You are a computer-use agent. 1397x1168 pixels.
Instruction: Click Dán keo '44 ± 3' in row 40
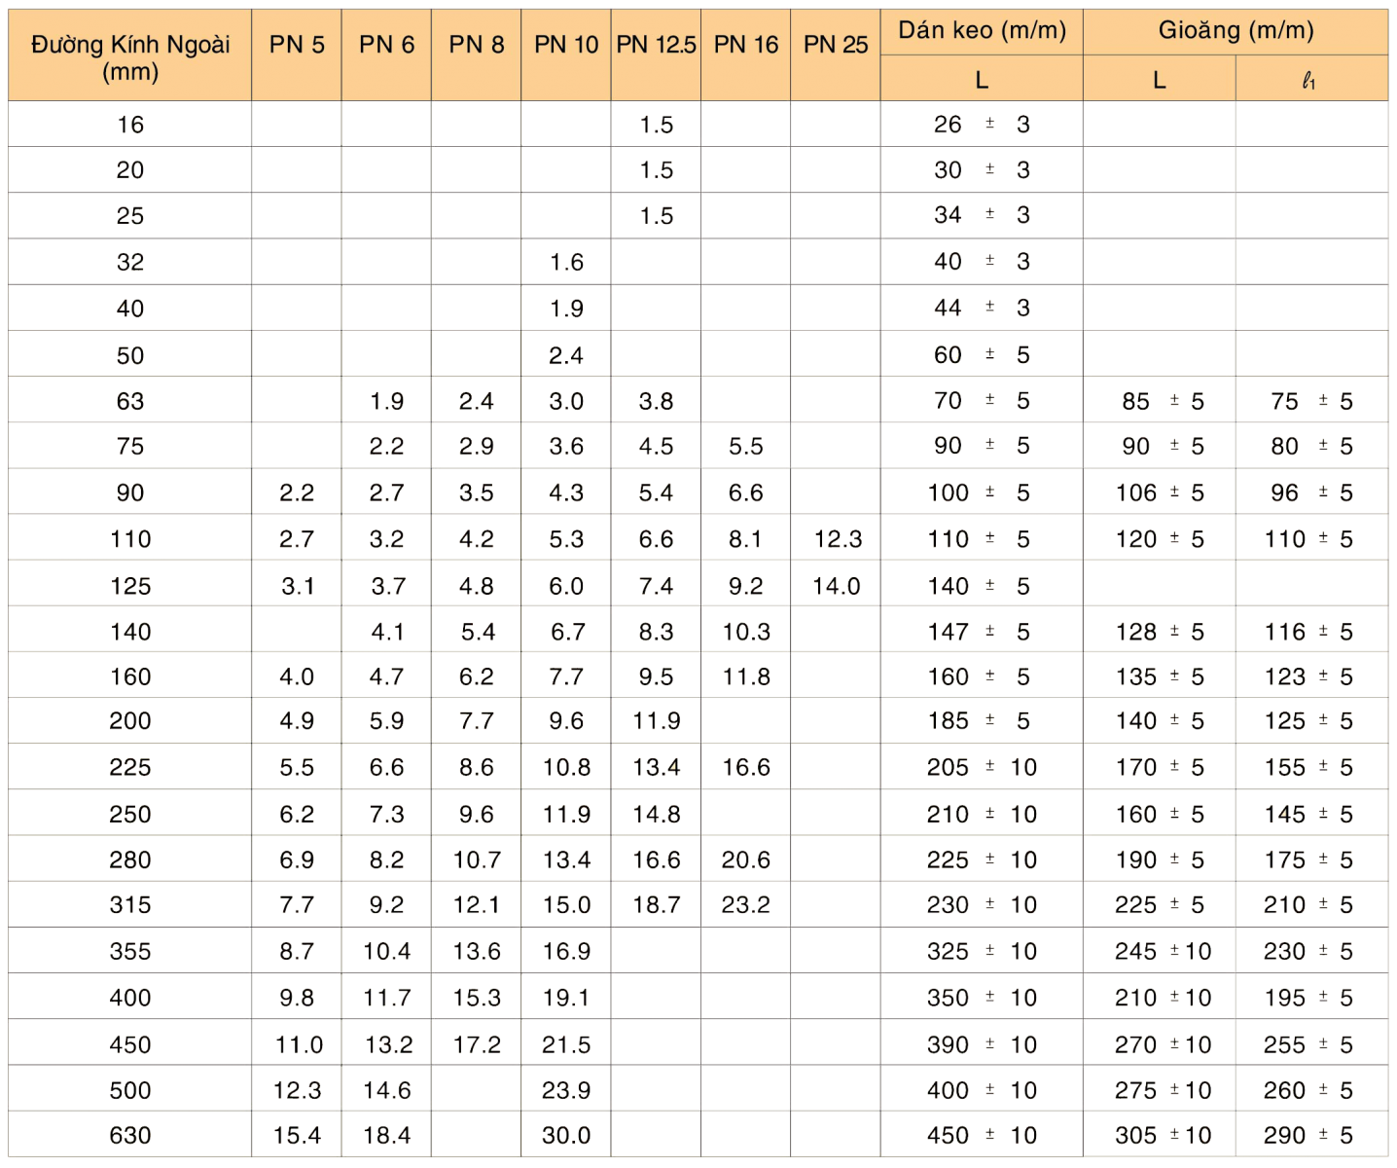tap(982, 309)
